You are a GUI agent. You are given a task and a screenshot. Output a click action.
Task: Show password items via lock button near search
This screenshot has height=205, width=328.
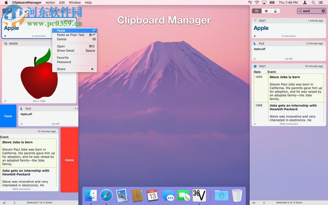click(275, 11)
